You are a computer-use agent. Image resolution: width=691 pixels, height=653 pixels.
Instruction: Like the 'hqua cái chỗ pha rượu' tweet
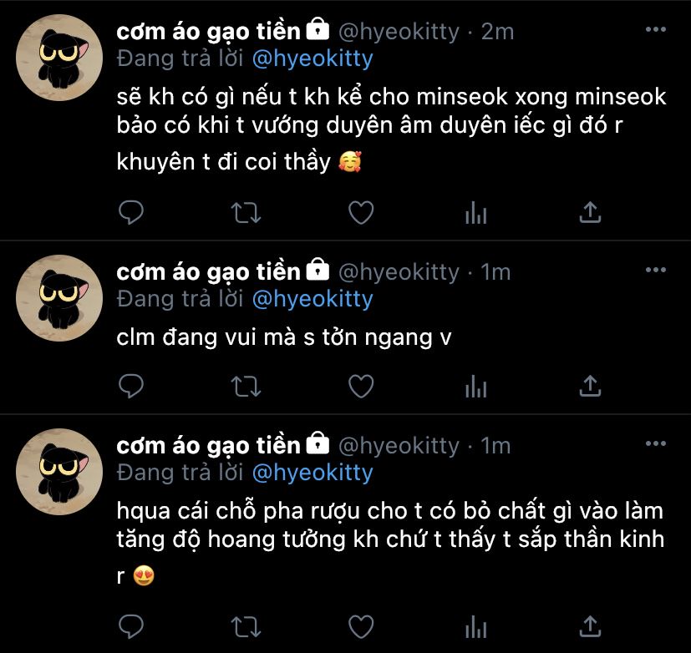click(x=360, y=625)
